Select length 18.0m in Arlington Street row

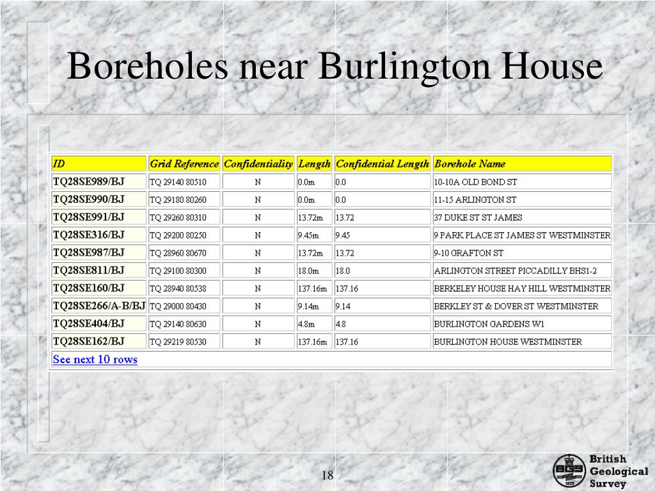(x=308, y=271)
